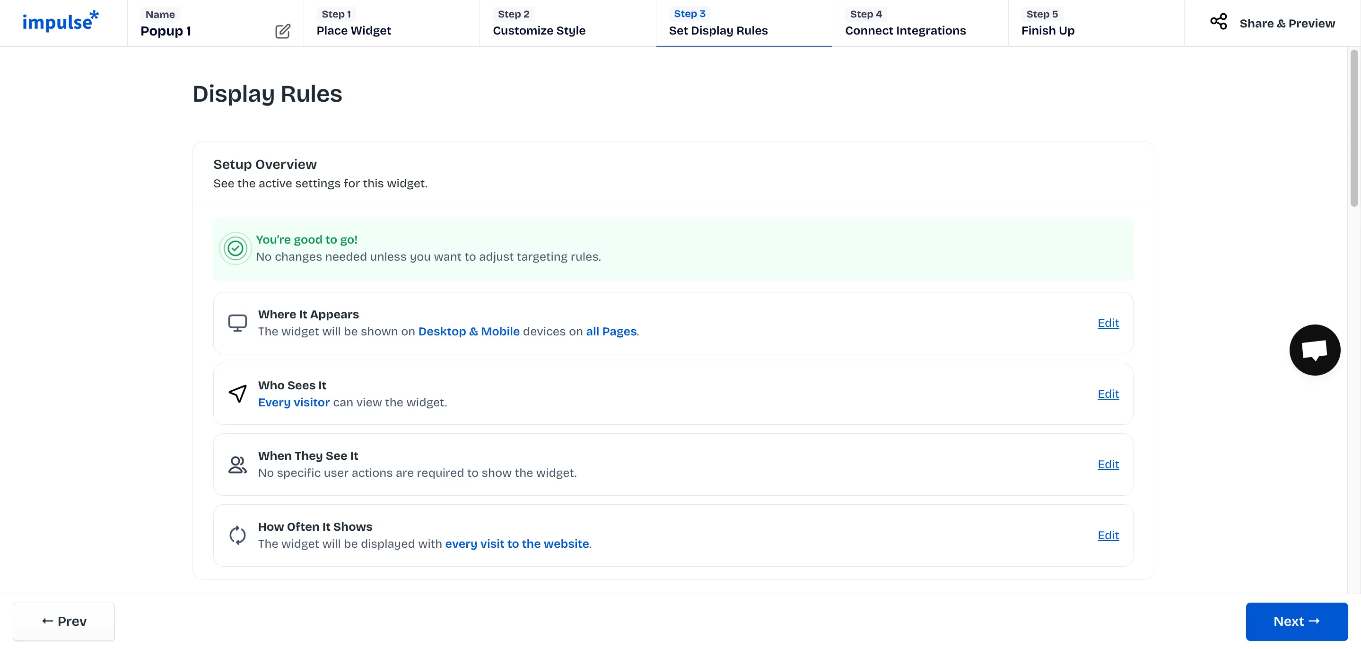Click the impulse logo
Screen dimensions: 1361x649
tap(60, 22)
